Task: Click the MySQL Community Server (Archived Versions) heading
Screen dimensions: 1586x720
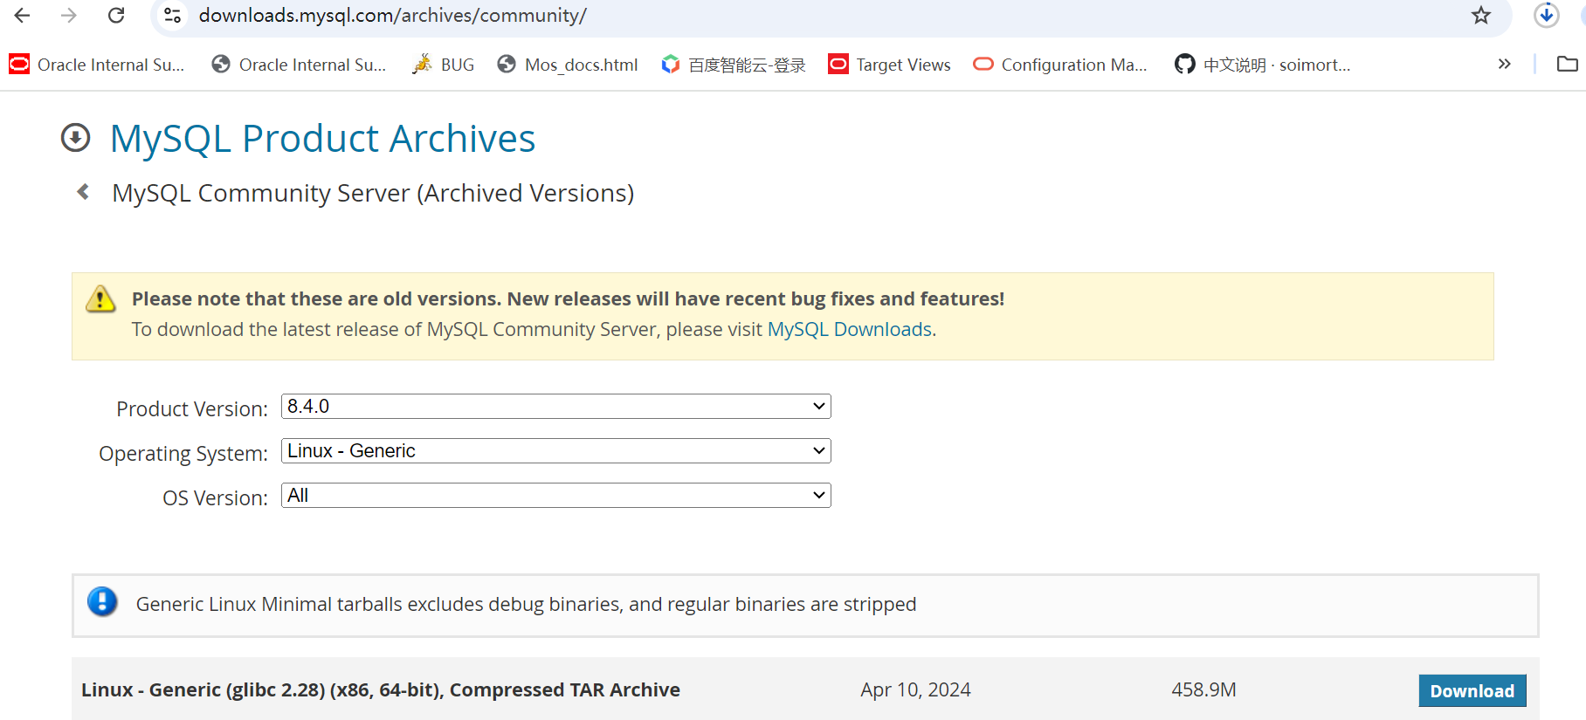Action: point(373,193)
